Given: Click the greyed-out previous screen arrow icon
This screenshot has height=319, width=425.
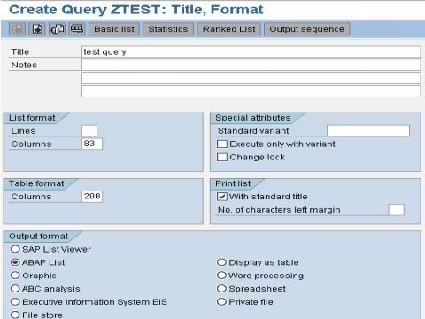Looking at the screenshot, I should click(x=18, y=29).
